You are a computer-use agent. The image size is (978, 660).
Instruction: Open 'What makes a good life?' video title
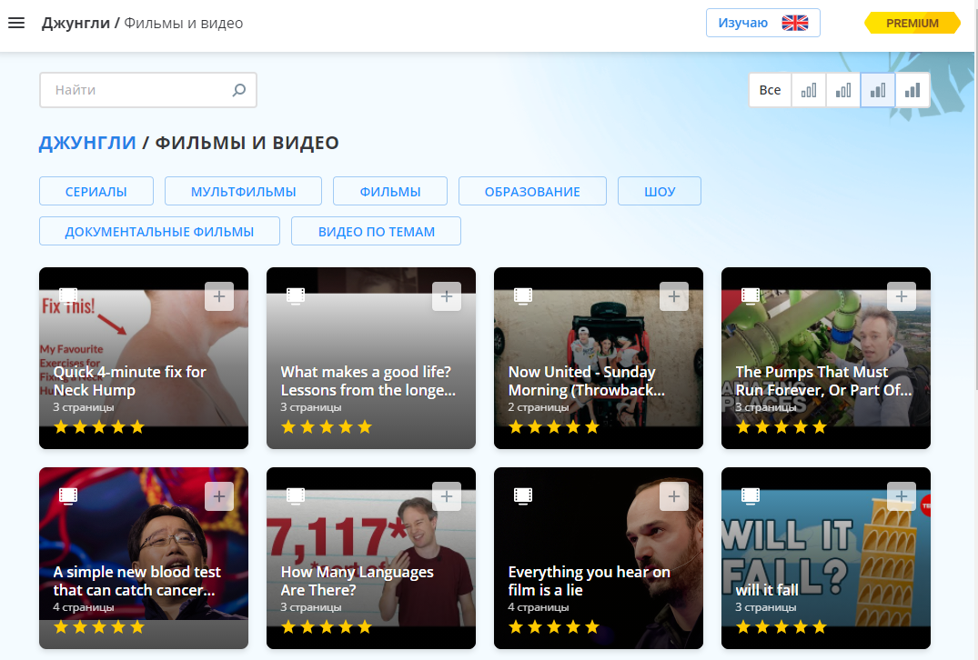click(368, 381)
